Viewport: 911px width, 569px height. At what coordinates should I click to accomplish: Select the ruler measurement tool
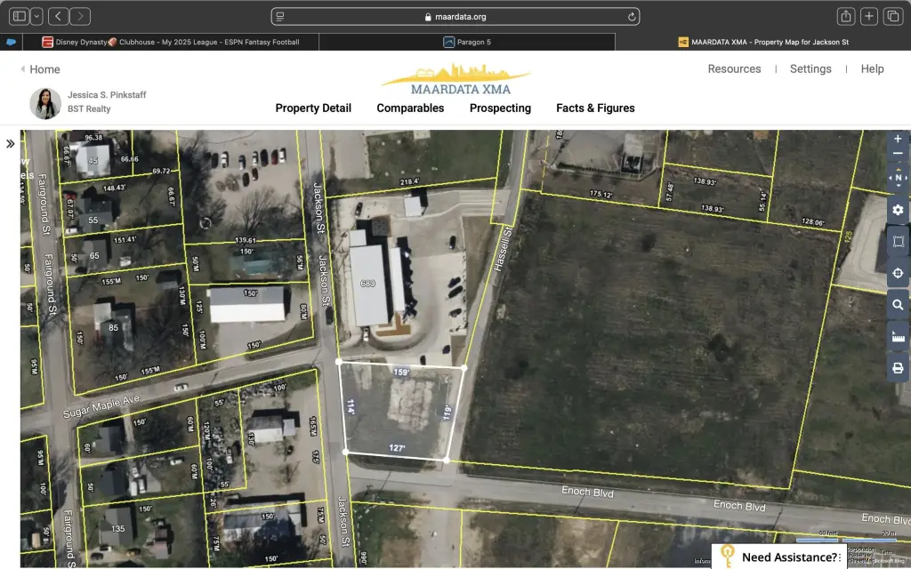(897, 337)
